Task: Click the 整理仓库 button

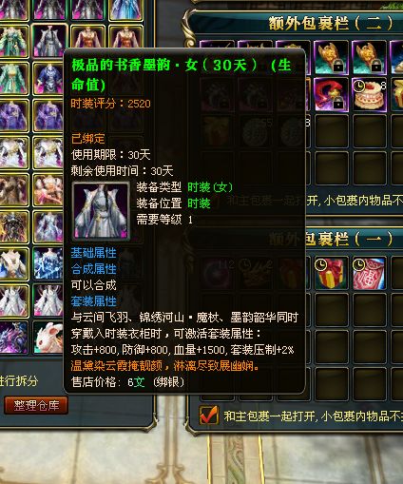Action: (x=36, y=405)
